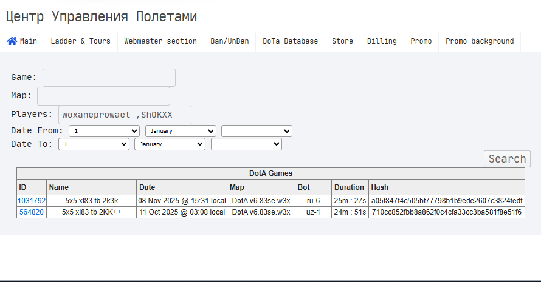Open the Main menu item
541x282 pixels.
[22, 41]
